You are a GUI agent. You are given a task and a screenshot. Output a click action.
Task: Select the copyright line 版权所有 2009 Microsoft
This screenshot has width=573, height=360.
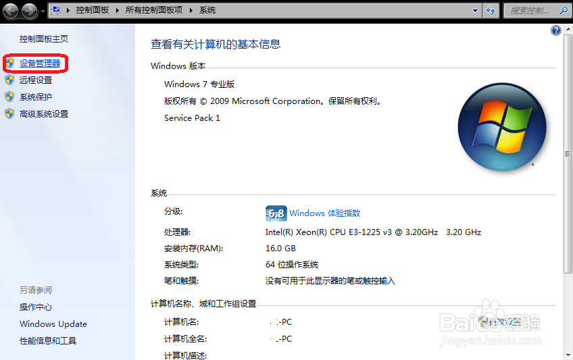coord(272,101)
